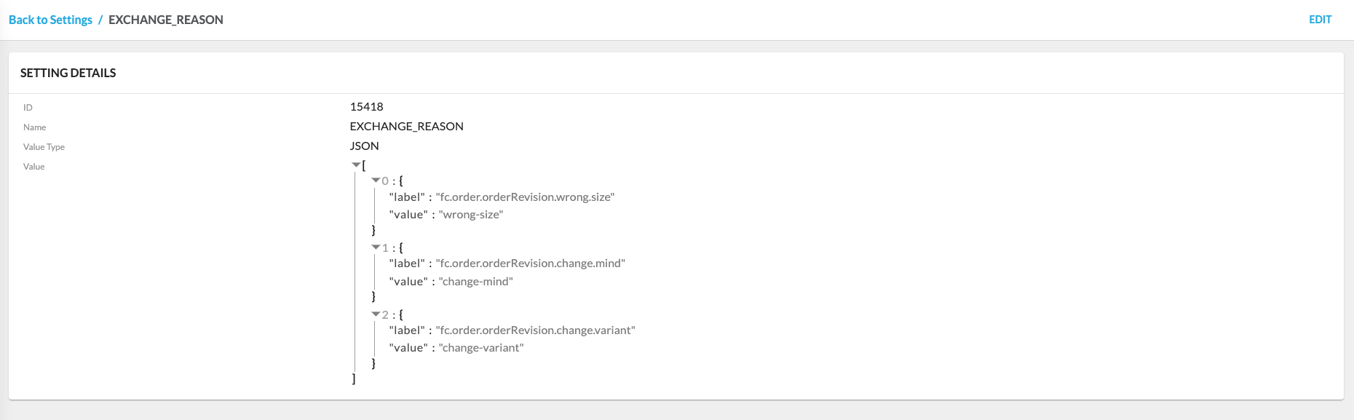Select the ID value 15418

[367, 106]
